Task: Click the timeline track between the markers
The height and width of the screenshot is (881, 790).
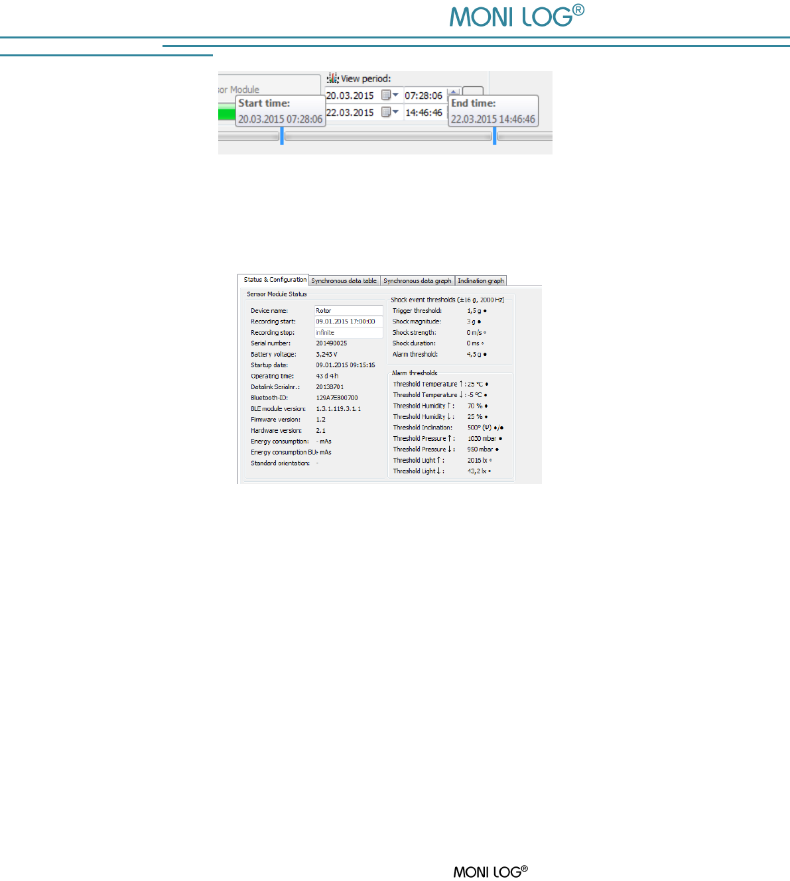Action: coord(388,136)
